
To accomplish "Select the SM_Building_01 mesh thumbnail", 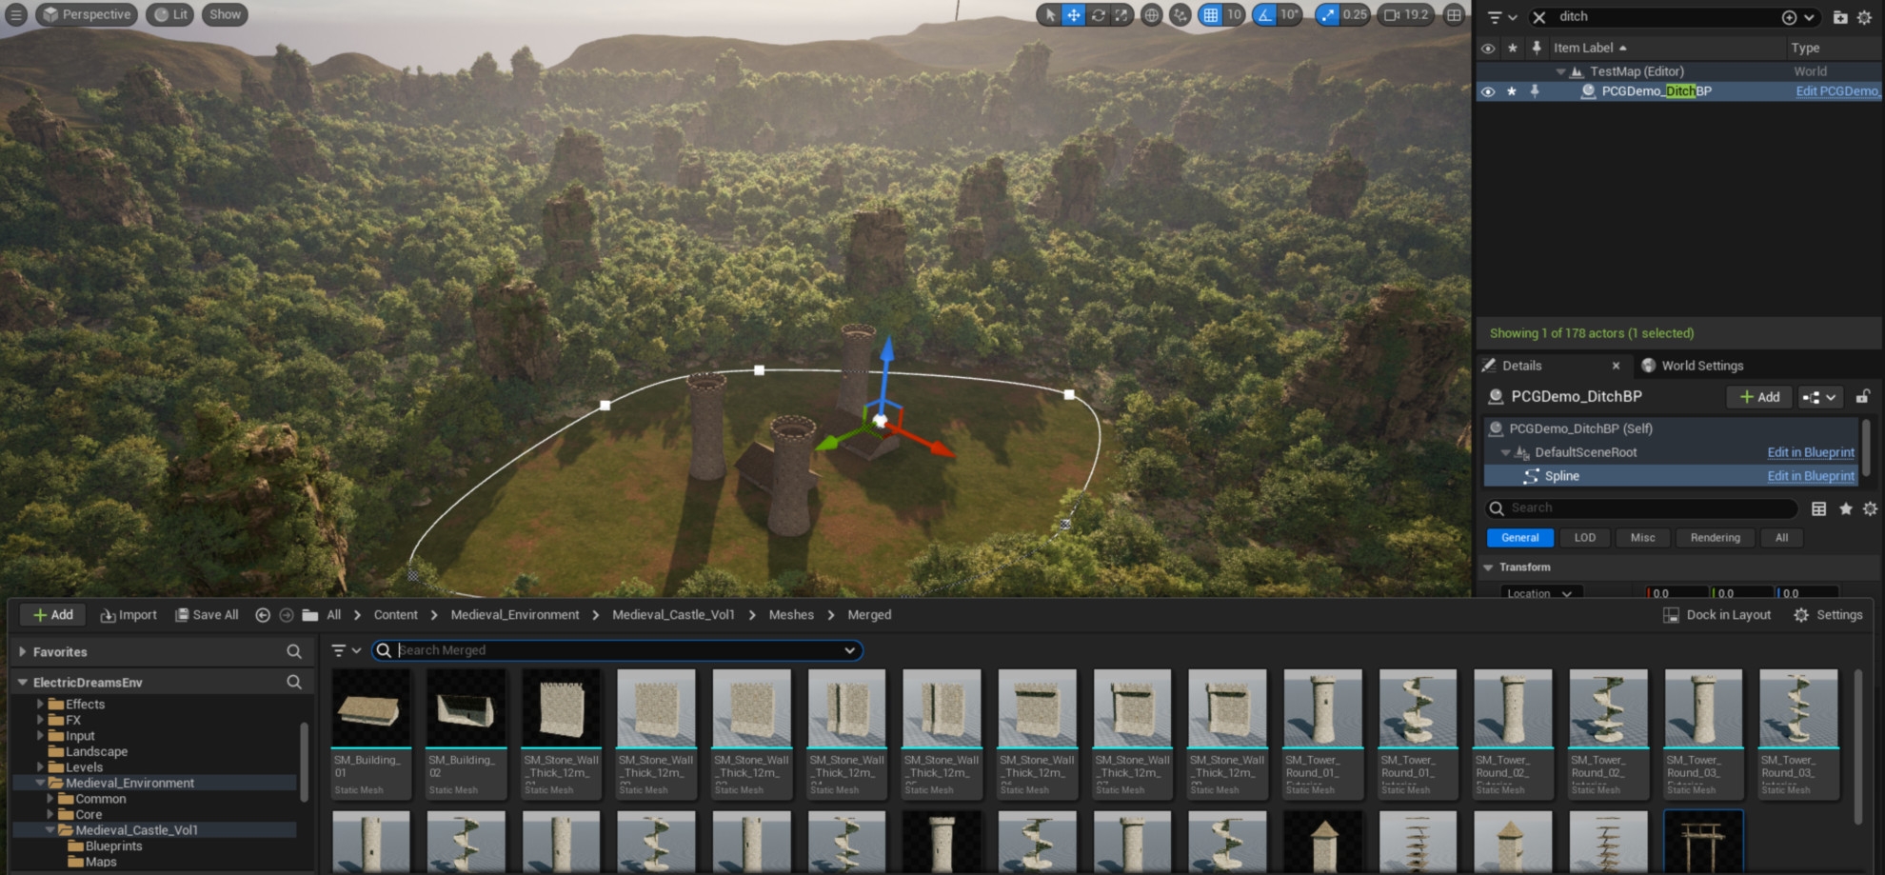I will click(370, 709).
